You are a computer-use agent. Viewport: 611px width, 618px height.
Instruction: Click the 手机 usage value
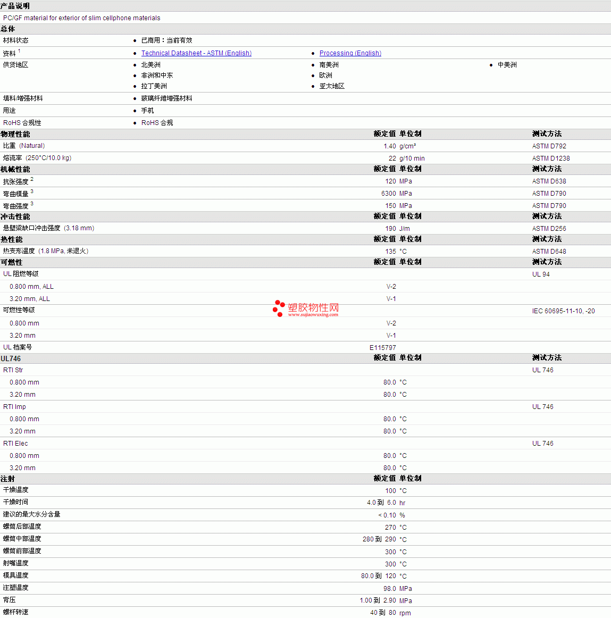(x=148, y=111)
